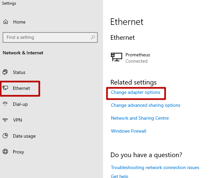
Task: Click the Ethernet monitor icon in the sidebar
Action: coord(5,88)
